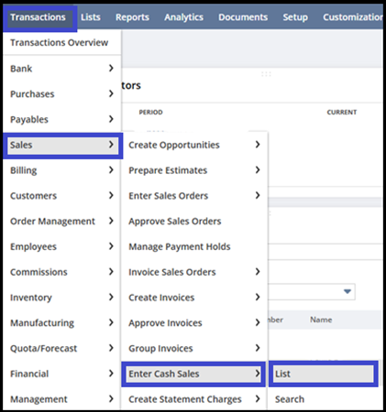Click the Name column header
Viewport: 386px width, 412px height.
pos(321,320)
